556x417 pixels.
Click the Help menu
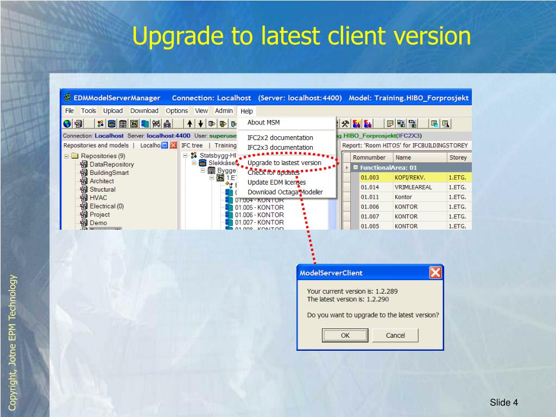pyautogui.click(x=247, y=111)
